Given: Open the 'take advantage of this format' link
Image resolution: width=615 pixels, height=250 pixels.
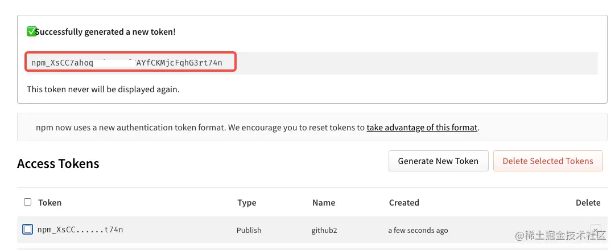Looking at the screenshot, I should point(422,128).
